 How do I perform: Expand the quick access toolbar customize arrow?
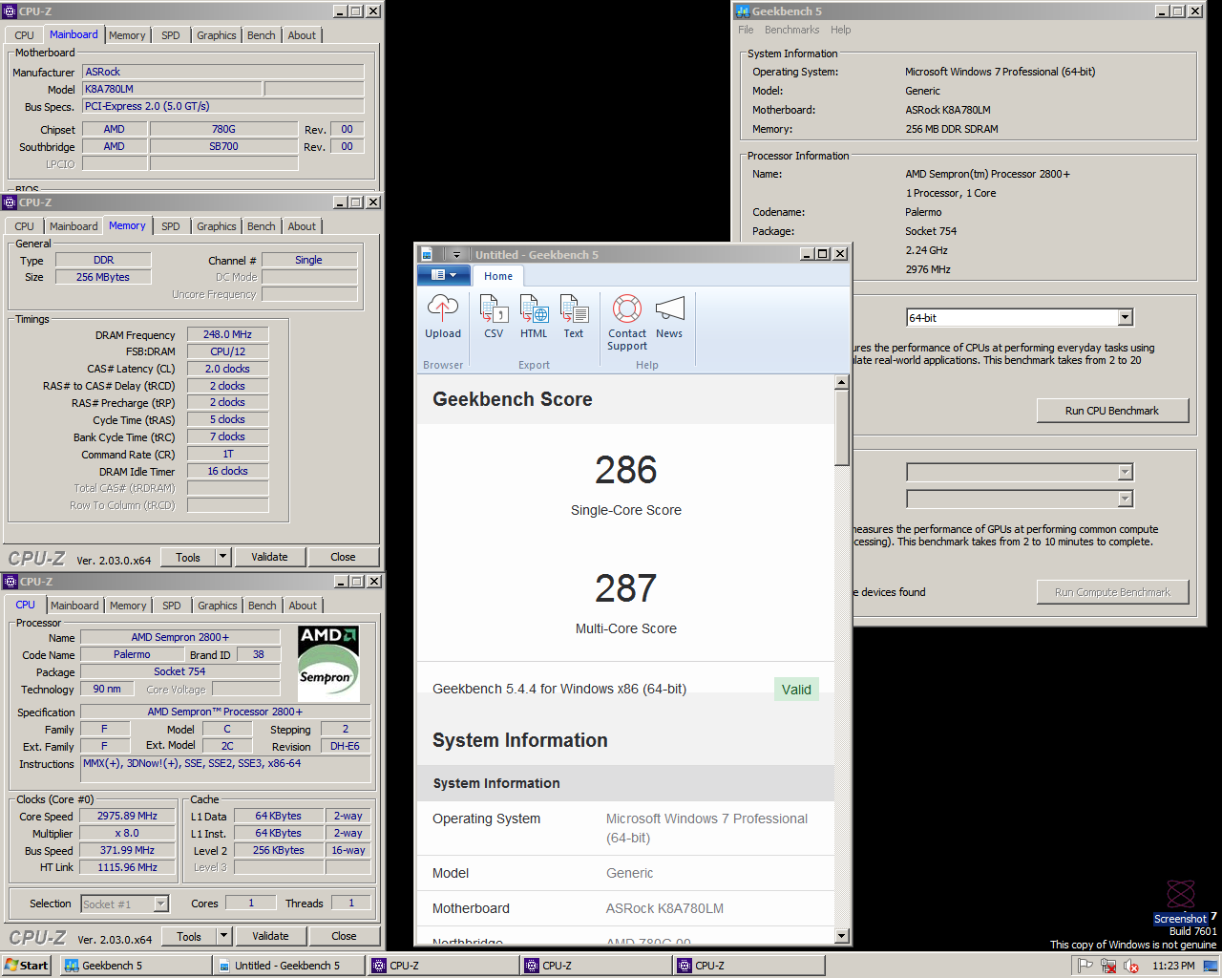pos(456,254)
